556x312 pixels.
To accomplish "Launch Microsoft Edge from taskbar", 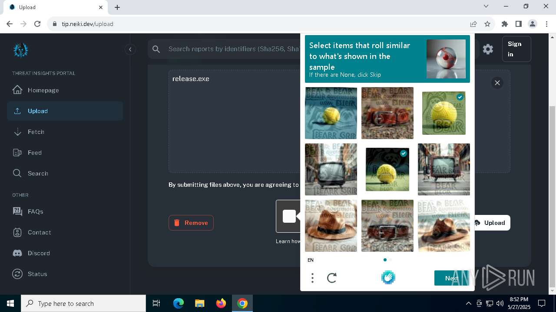I will (179, 303).
